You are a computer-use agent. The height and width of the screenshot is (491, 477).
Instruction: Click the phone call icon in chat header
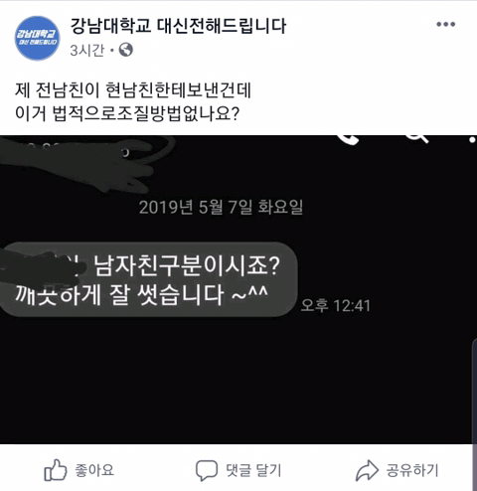349,139
